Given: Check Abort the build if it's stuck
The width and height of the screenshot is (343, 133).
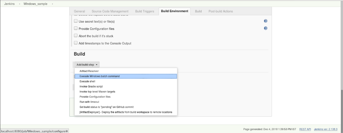Looking at the screenshot, I should (76, 36).
